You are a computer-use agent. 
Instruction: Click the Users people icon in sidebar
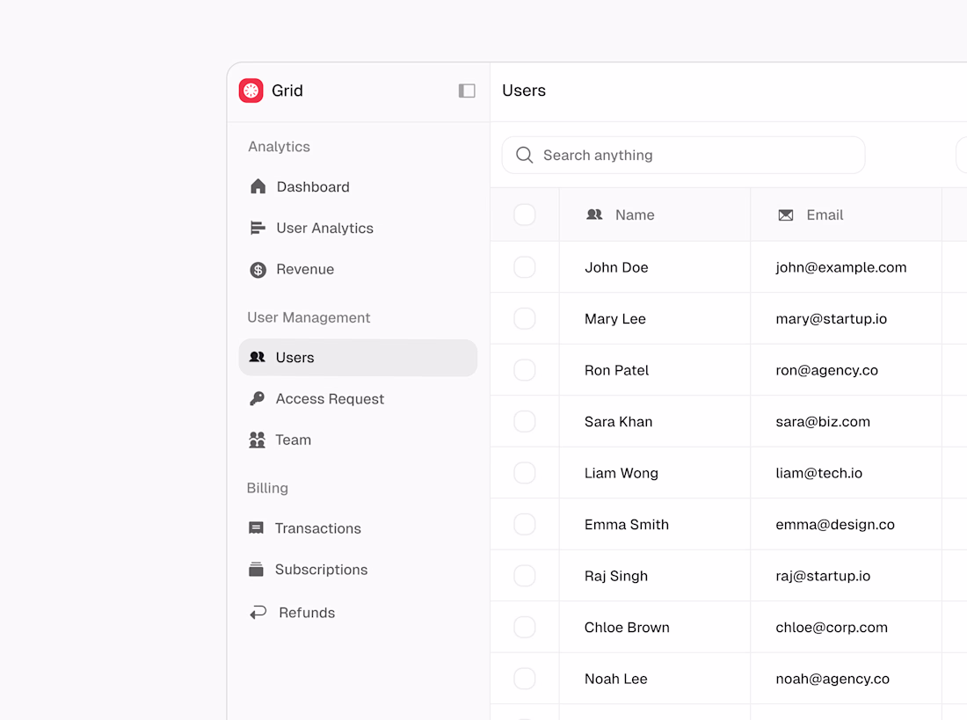pos(258,357)
